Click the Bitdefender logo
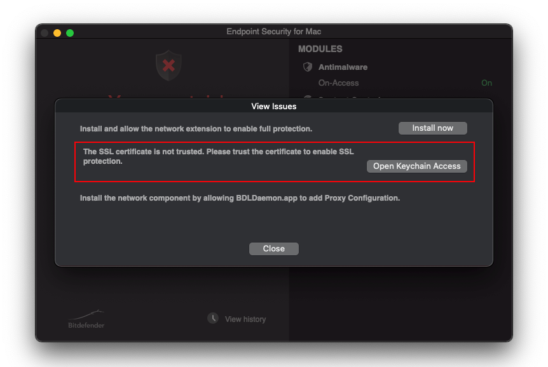Image resolution: width=548 pixels, height=367 pixels. click(86, 319)
